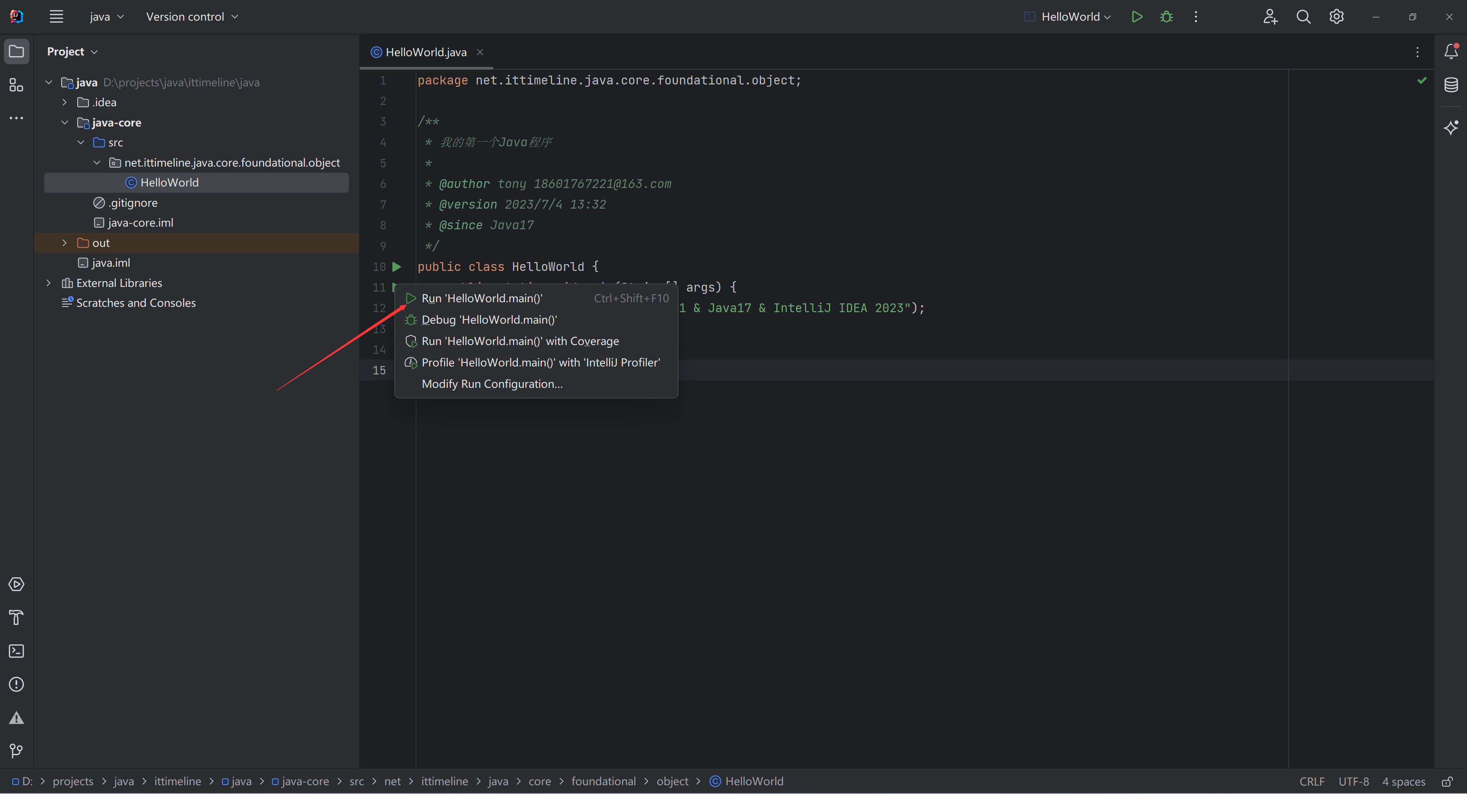Expand the out folder
This screenshot has width=1467, height=794.
(65, 243)
